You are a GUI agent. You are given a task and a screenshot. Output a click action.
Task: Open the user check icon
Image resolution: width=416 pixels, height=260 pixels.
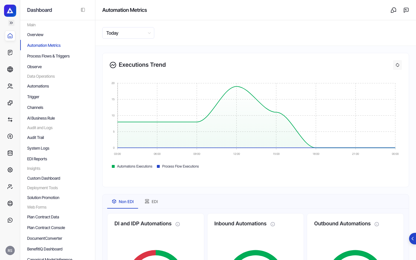[10, 187]
